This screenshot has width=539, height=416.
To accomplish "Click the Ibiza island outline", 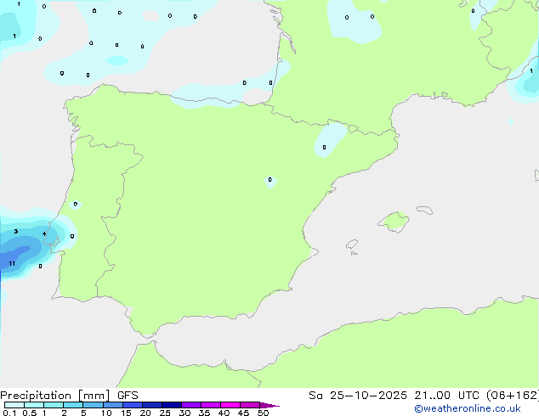I will tap(352, 245).
